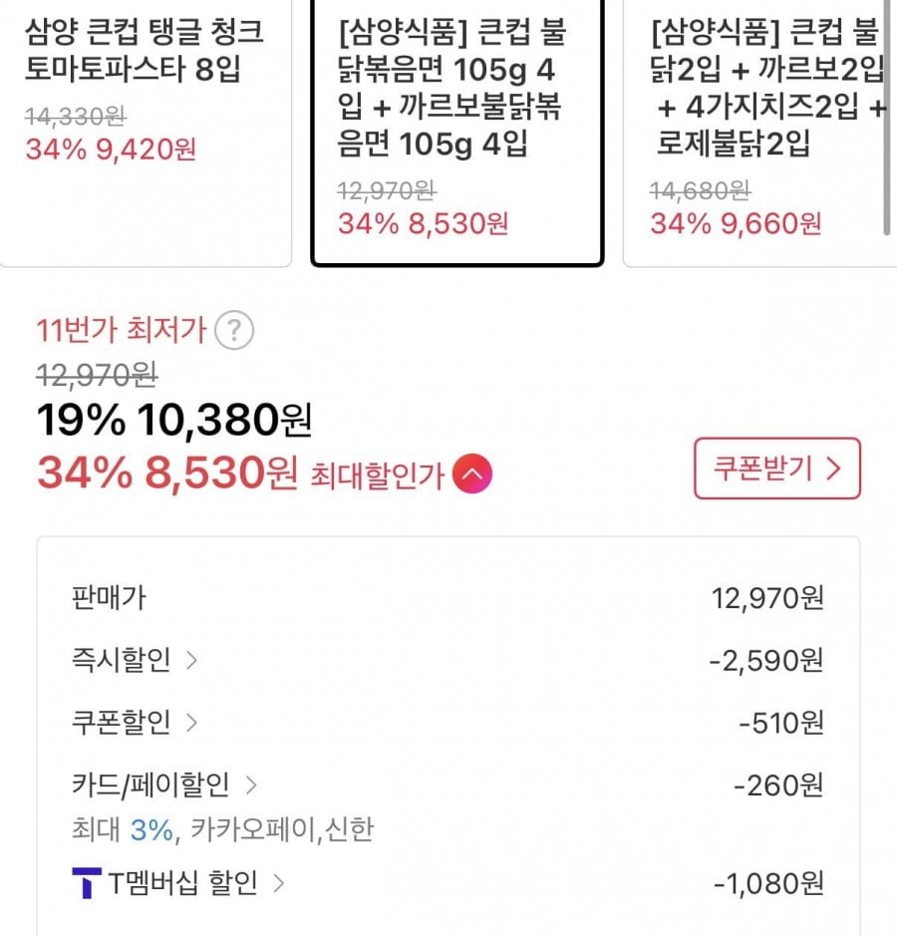The width and height of the screenshot is (897, 936).
Task: Click the 즉시할인 label
Action: coord(122,660)
